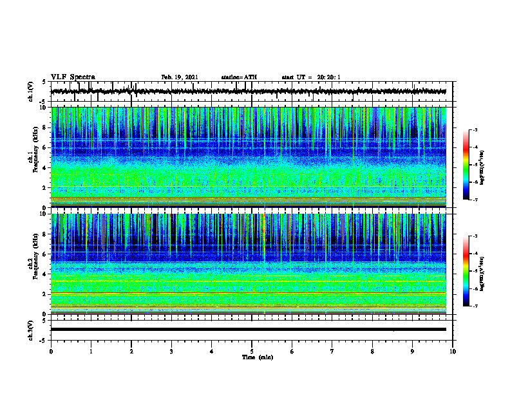Image resolution: width=510 pixels, height=394 pixels.
Task: Click the "6" tick on the time axis
Action: 292,352
